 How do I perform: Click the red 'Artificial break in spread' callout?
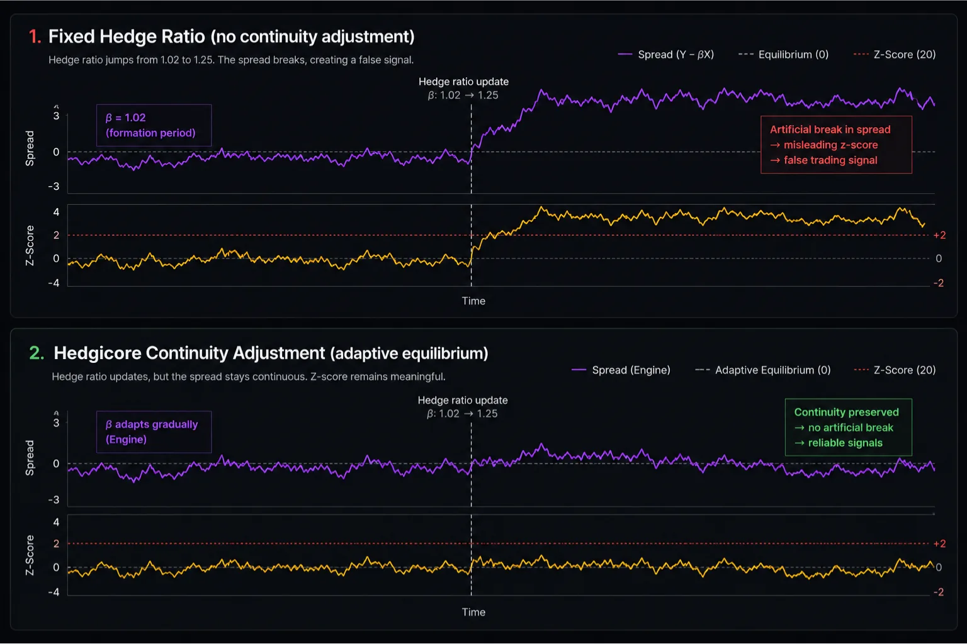tap(836, 145)
